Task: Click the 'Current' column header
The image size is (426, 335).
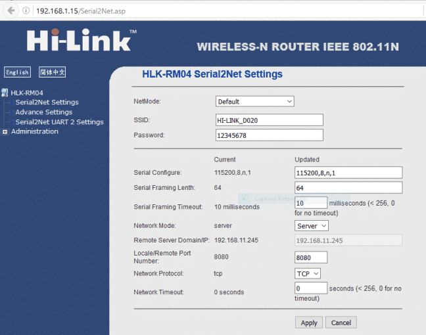Action: click(x=225, y=160)
